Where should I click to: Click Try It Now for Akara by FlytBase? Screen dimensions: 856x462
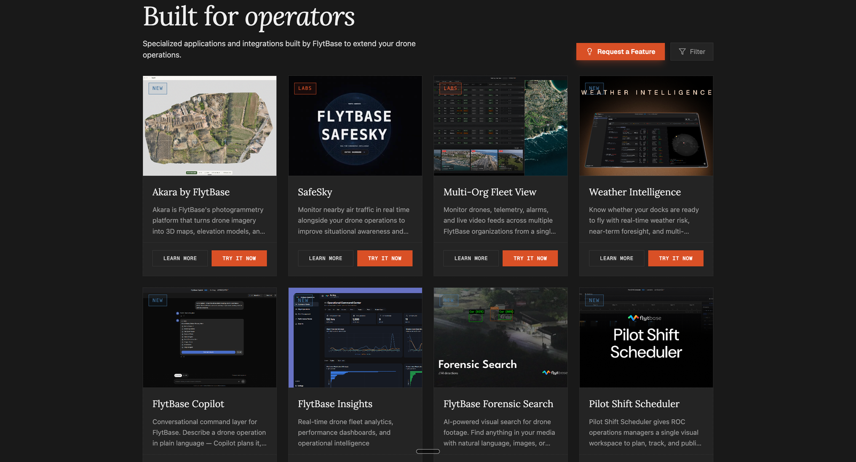coord(239,258)
